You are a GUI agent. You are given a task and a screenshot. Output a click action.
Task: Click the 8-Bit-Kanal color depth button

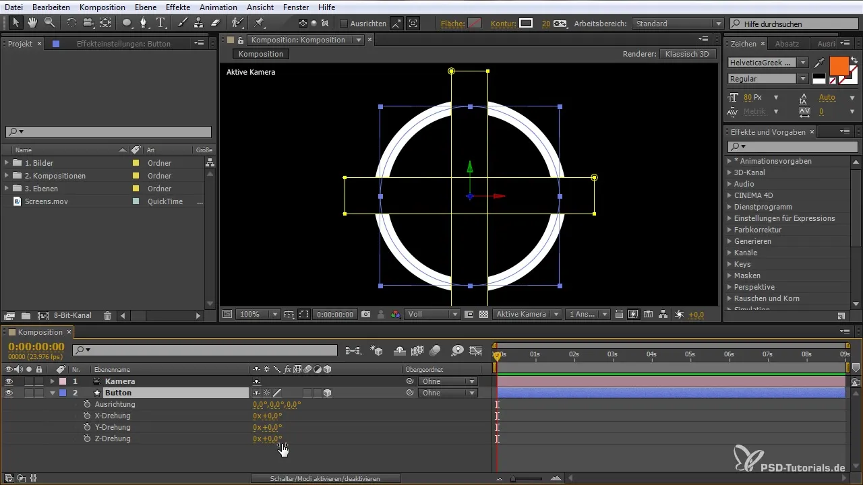pos(73,315)
